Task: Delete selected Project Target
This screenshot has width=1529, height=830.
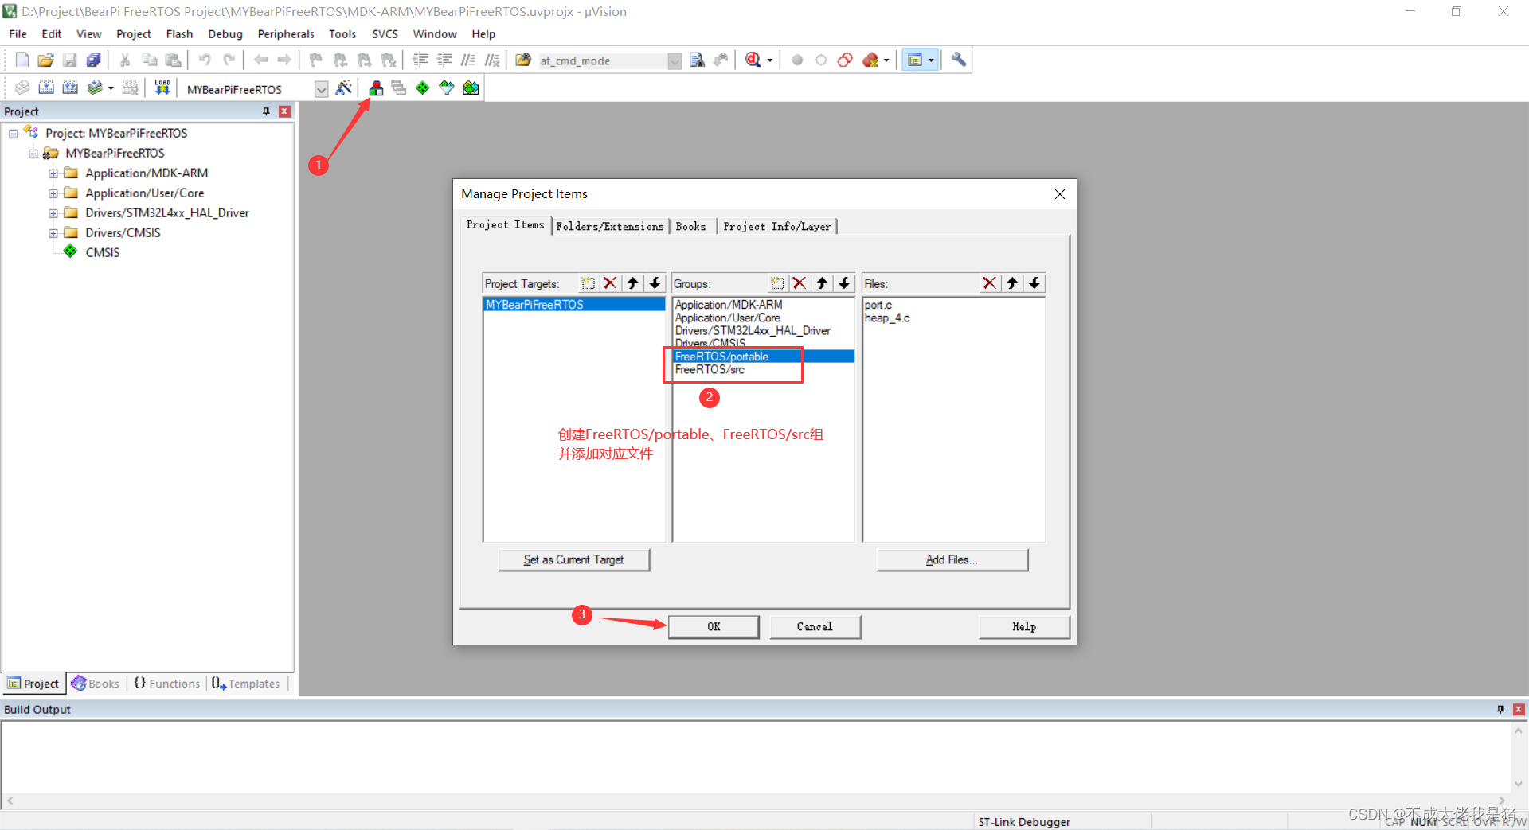Action: (x=610, y=283)
